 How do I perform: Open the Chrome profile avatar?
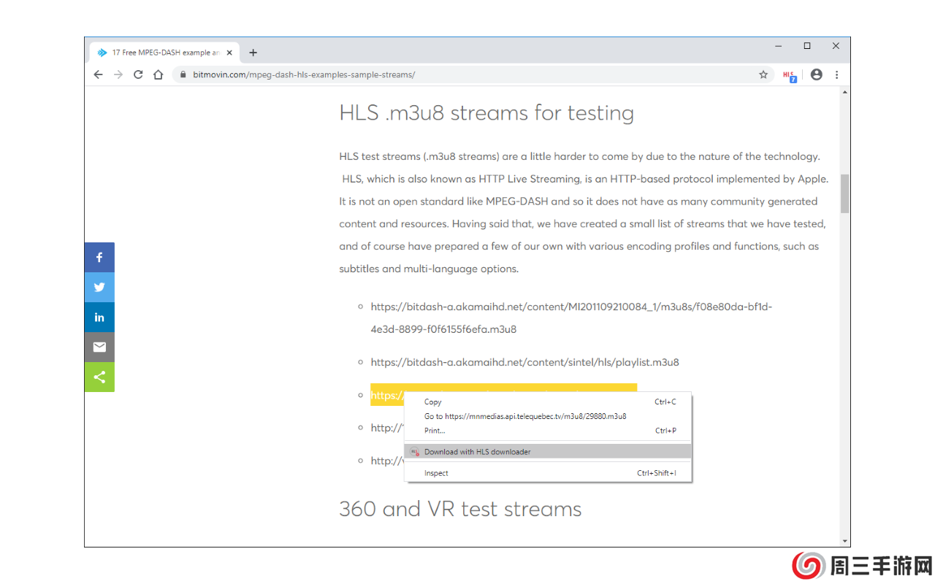(816, 74)
